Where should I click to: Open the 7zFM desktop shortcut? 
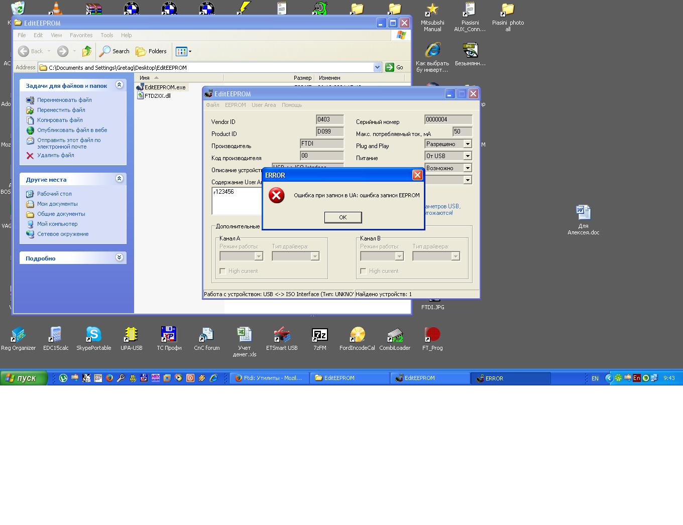[x=319, y=335]
